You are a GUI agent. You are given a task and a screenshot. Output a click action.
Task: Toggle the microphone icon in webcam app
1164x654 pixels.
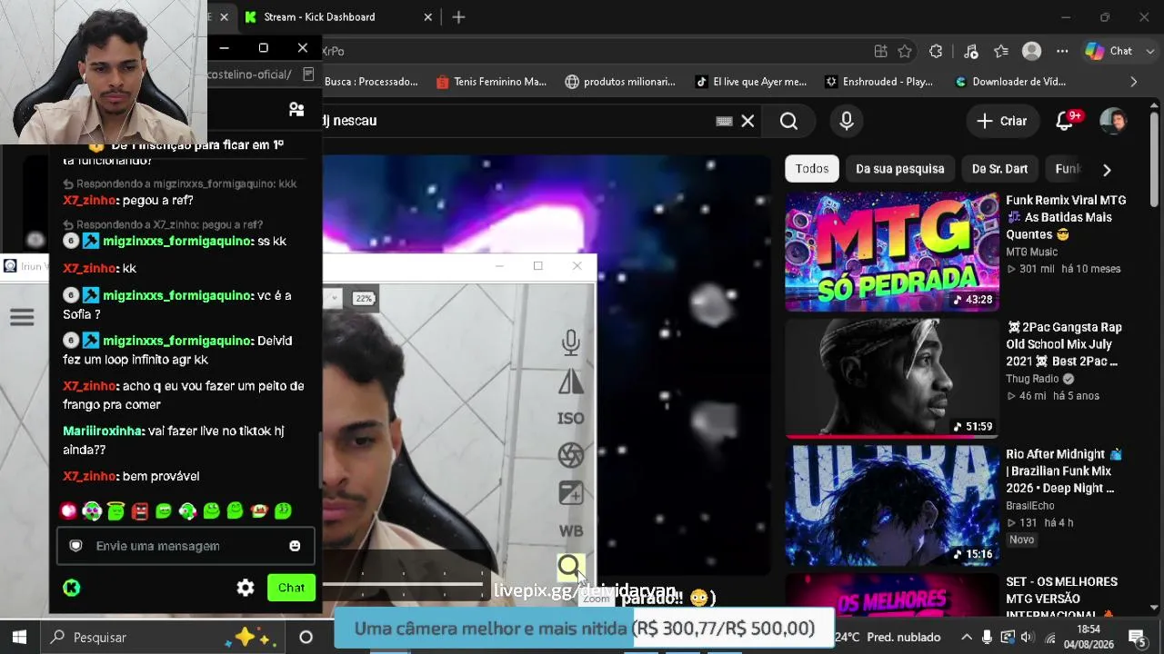[x=571, y=342]
